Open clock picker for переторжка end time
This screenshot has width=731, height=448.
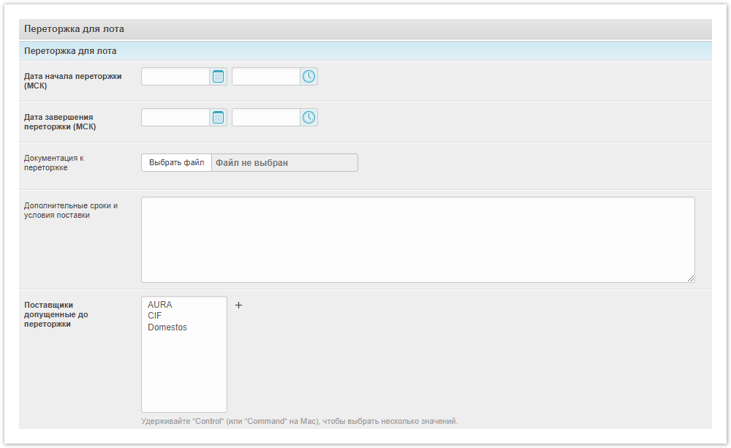(x=309, y=118)
